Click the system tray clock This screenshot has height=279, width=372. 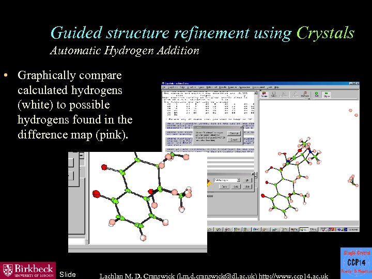pyautogui.click(x=354, y=229)
